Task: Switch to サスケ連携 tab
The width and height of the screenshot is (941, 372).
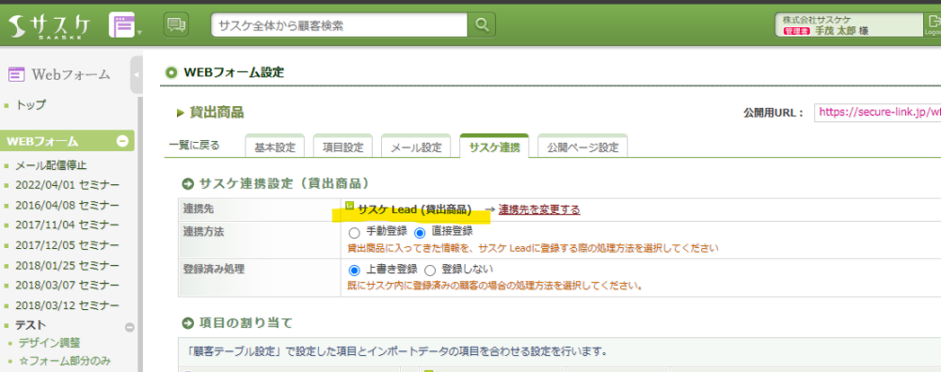Action: 494,147
